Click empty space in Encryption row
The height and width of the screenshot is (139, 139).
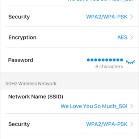click(x=76, y=37)
